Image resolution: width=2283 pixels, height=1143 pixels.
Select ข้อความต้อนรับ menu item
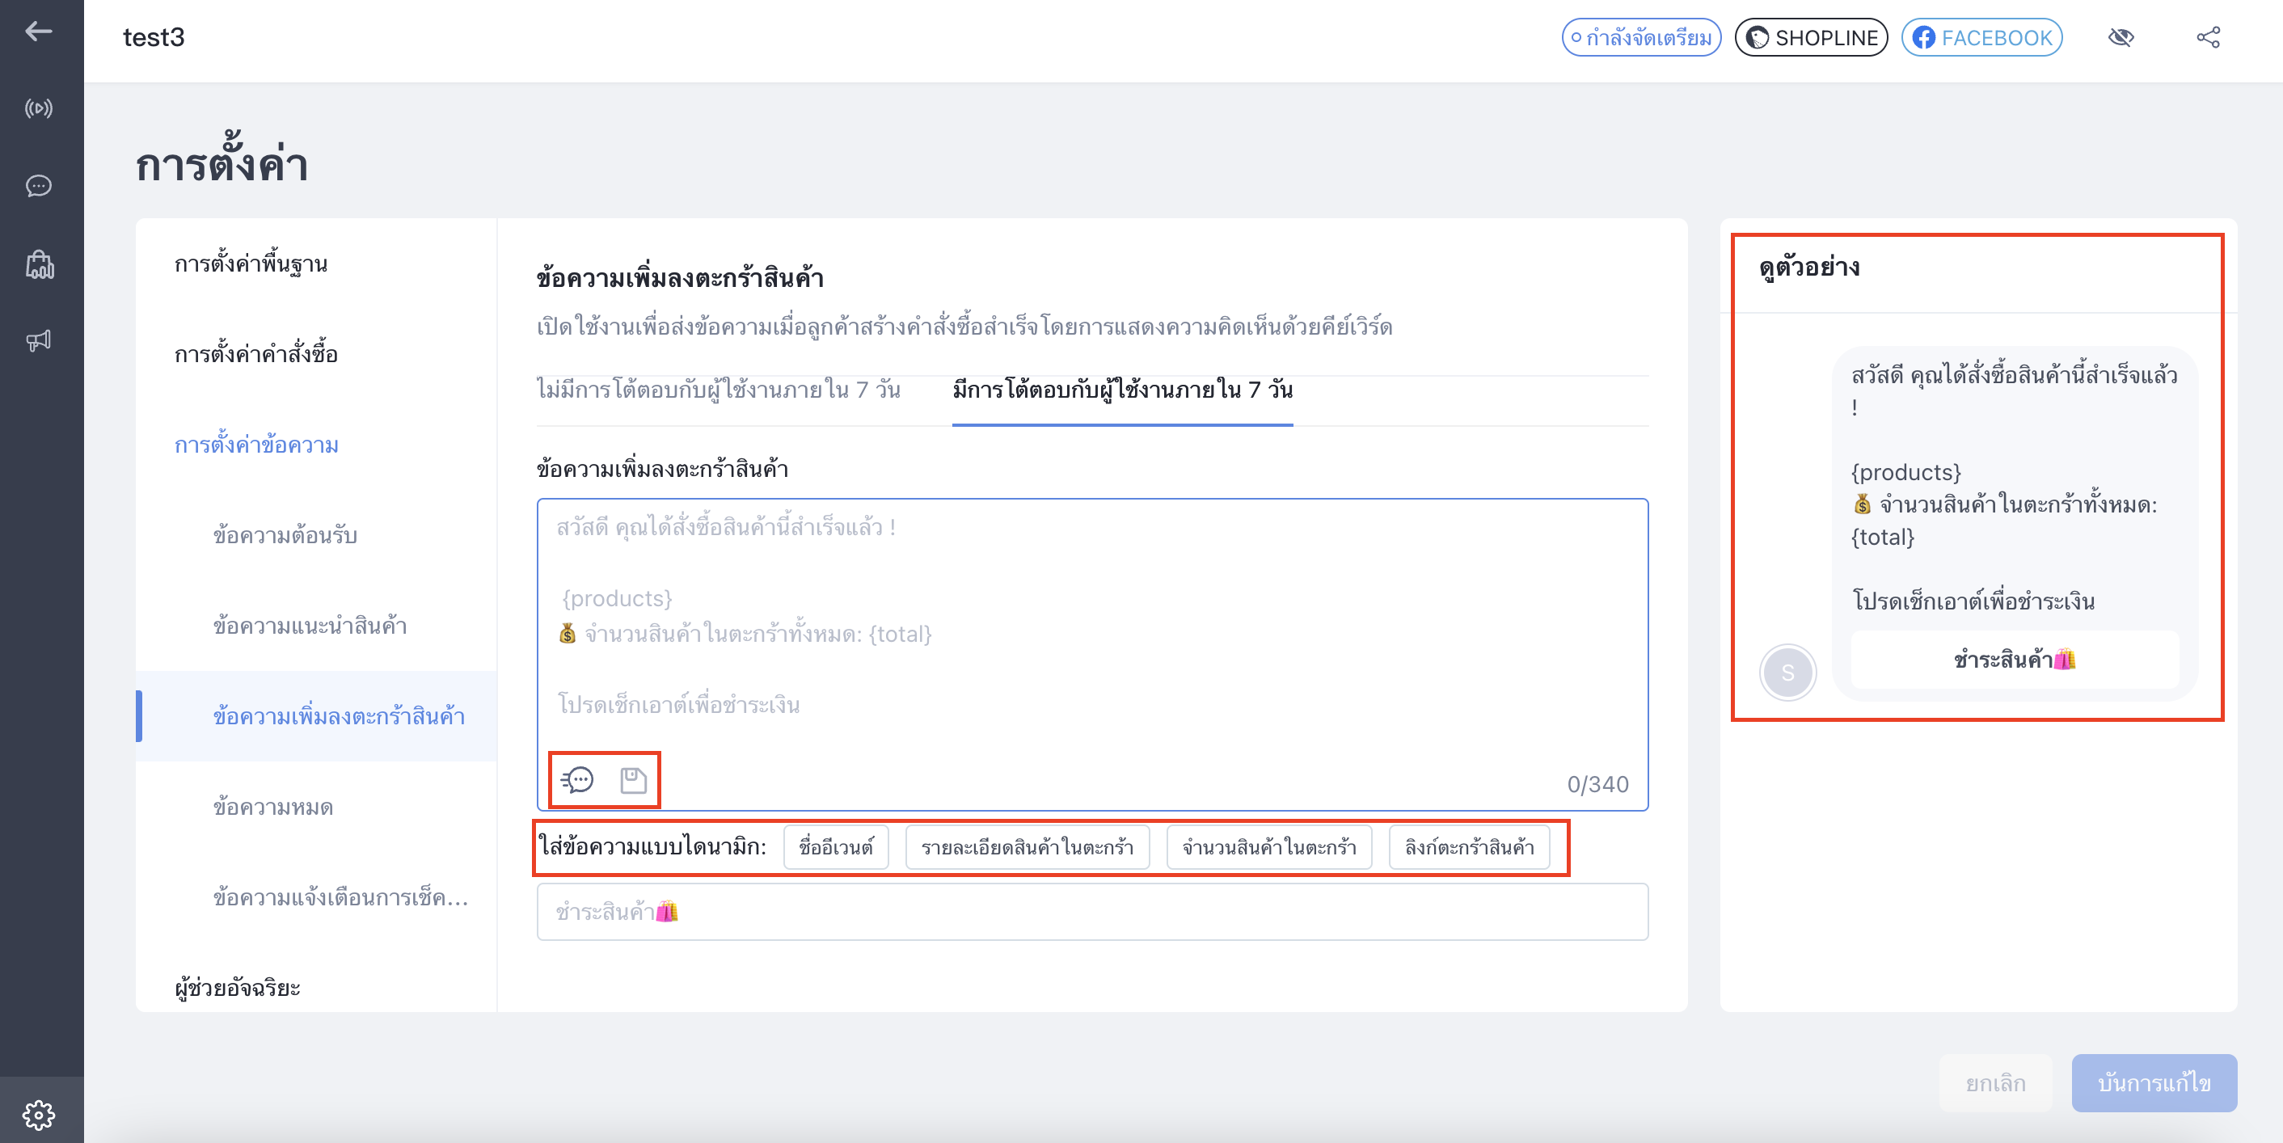coord(285,536)
